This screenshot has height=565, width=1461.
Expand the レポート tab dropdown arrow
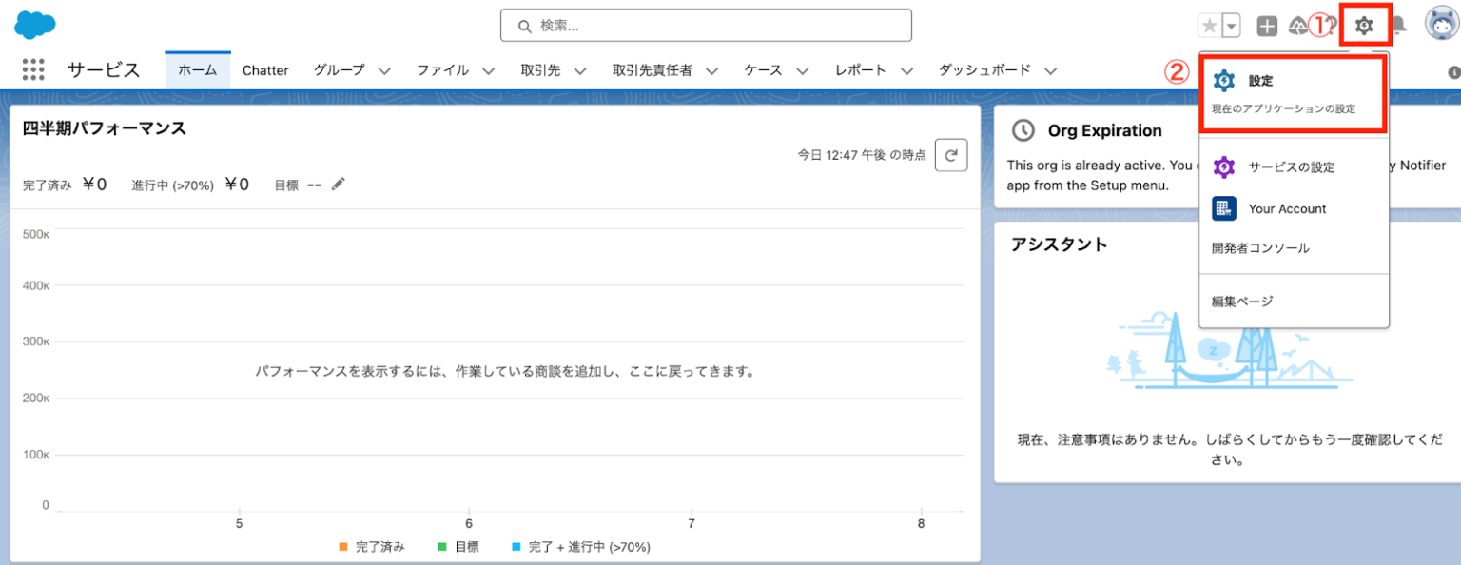click(x=906, y=69)
